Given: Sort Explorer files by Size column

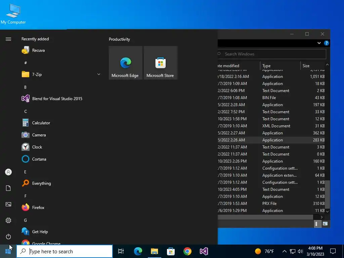Looking at the screenshot, I should pos(313,66).
